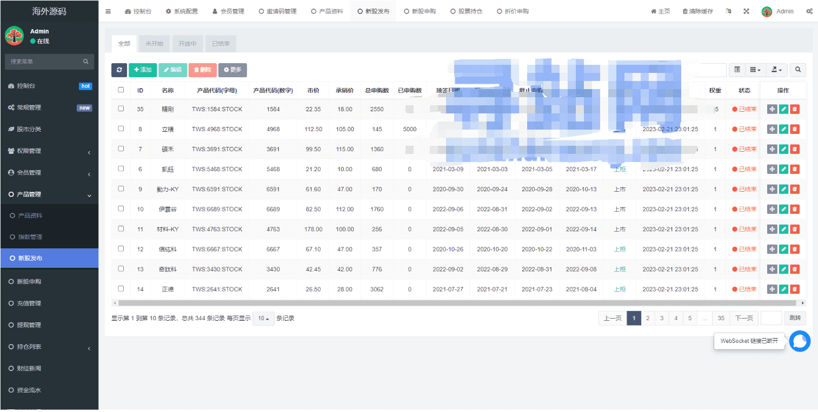
Task: Click the green edit icon for row 正德
Action: 783,289
